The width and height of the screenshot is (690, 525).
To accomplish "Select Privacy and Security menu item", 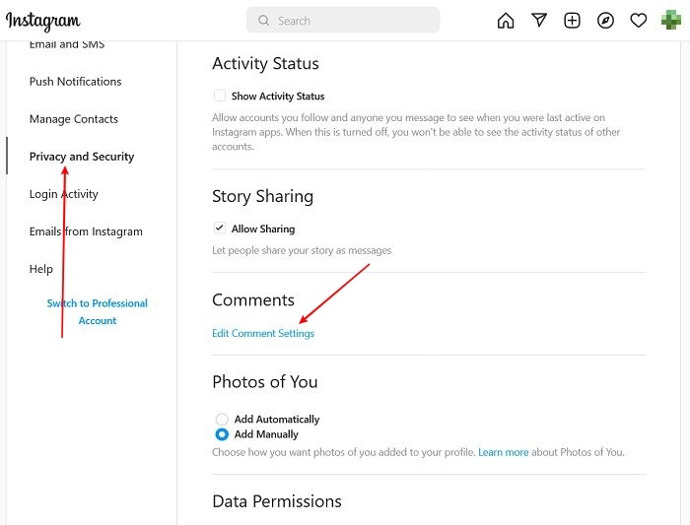I will click(x=82, y=157).
